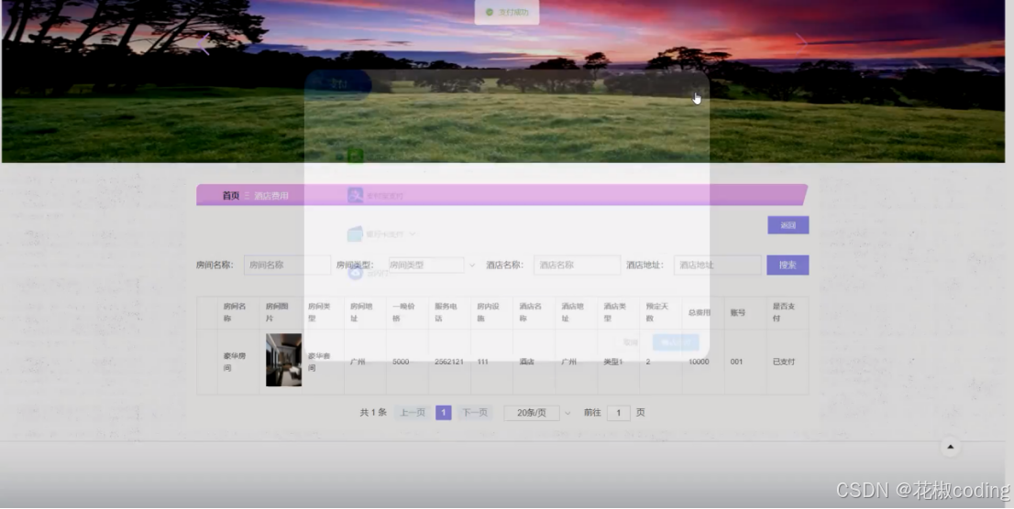Open the 20条/页 page size dropdown
This screenshot has width=1014, height=509.
tap(537, 412)
